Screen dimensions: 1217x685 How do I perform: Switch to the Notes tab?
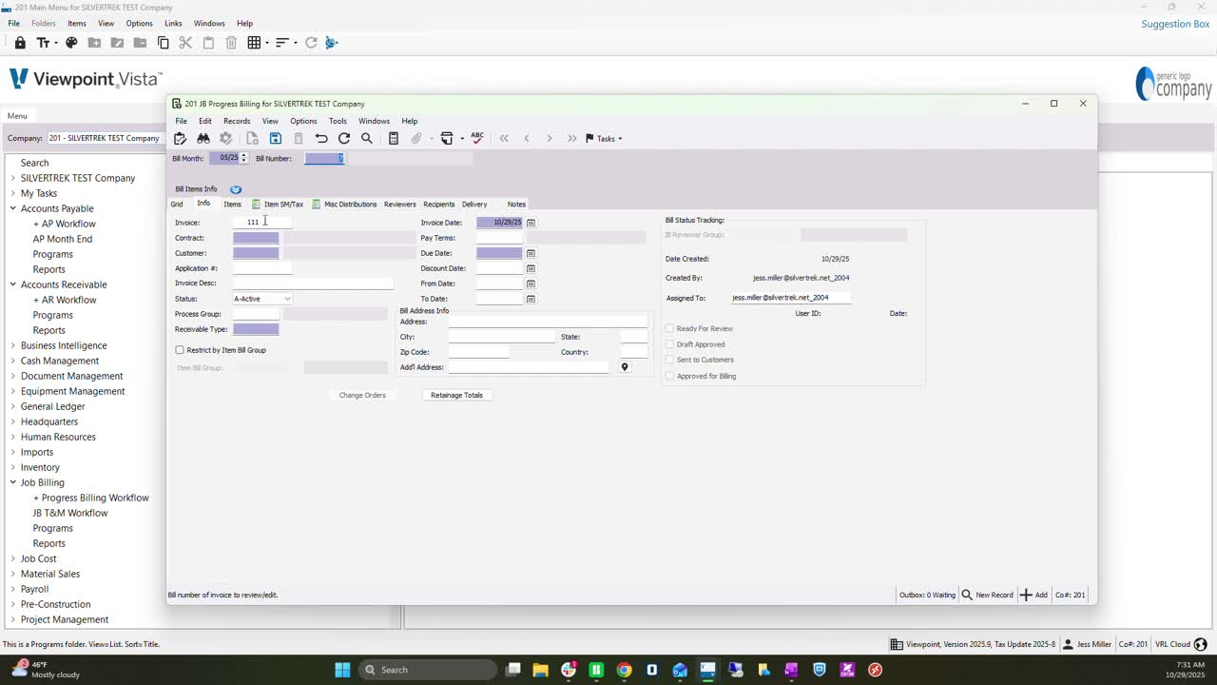(516, 205)
